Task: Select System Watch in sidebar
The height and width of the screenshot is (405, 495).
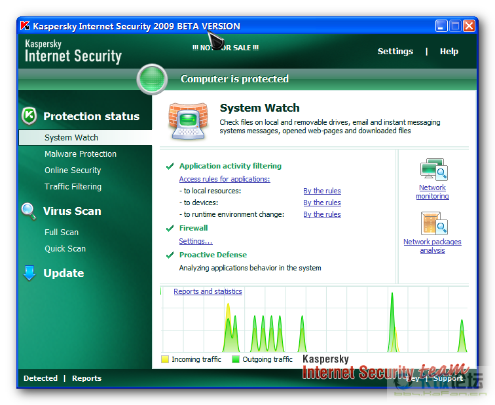Action: [x=85, y=138]
